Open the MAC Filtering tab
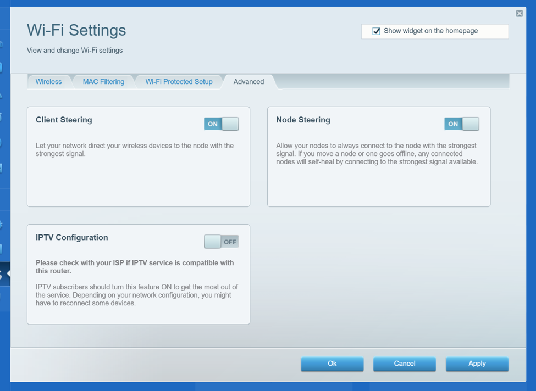 [x=103, y=82]
